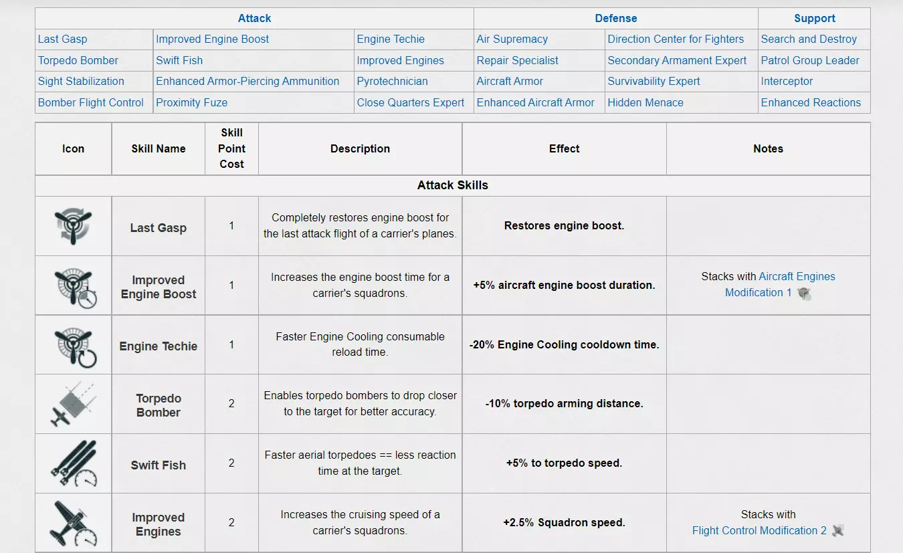The image size is (903, 553).
Task: Open the Search and Destroy link
Action: 808,39
